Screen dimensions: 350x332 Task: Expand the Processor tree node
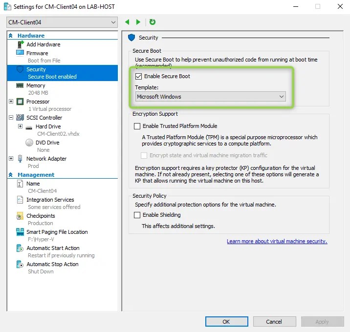click(x=11, y=102)
